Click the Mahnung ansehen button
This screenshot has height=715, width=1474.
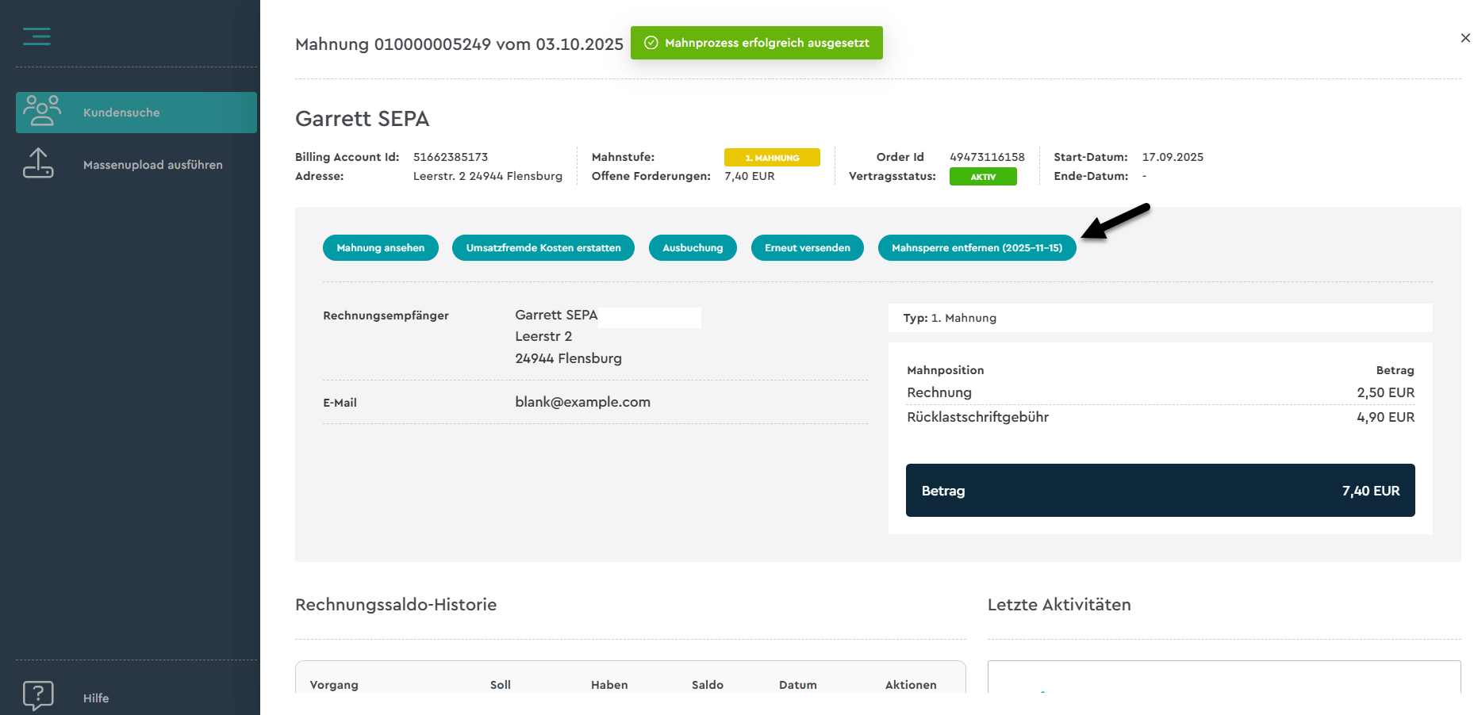click(380, 248)
